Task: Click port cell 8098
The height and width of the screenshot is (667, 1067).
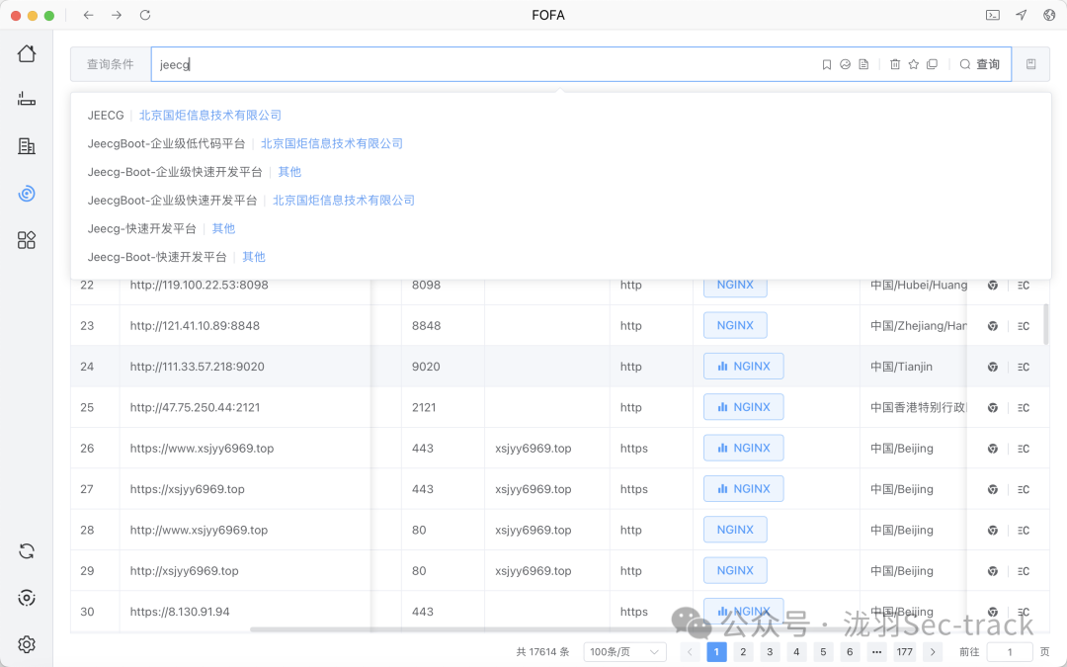Action: point(426,286)
